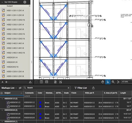132x123 pixels.
Task: Click the zoom percentage field showing 47.04%
Action: click(x=126, y=82)
